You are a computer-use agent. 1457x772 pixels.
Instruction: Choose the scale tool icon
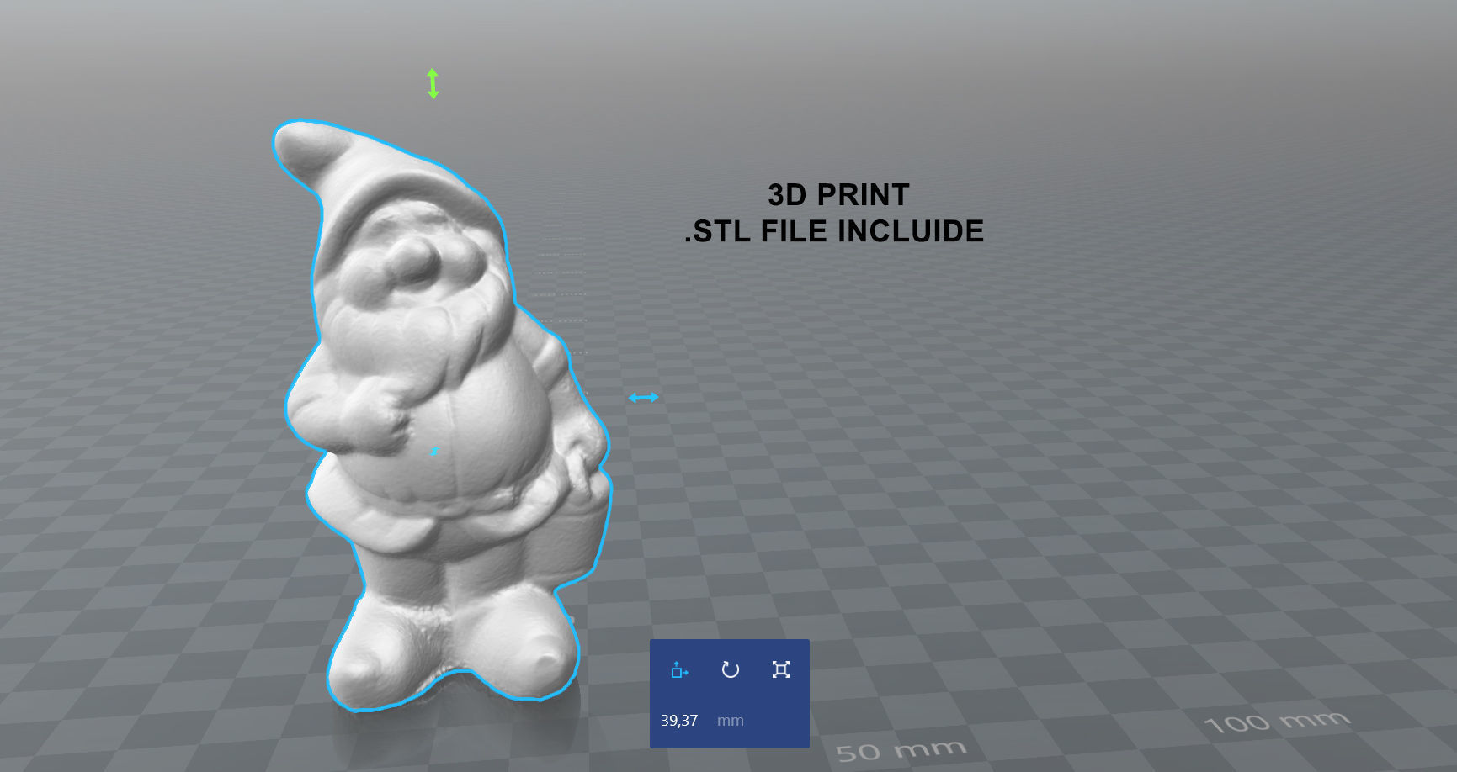pos(781,669)
